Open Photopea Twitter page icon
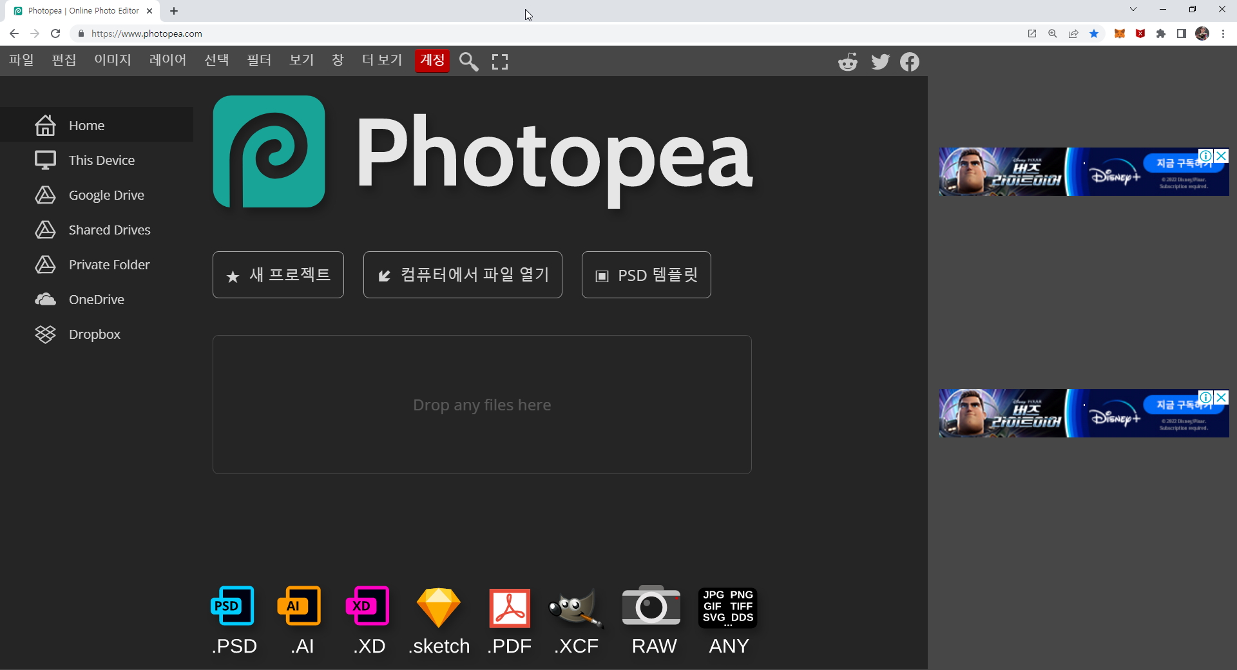The width and height of the screenshot is (1237, 670). coord(880,62)
